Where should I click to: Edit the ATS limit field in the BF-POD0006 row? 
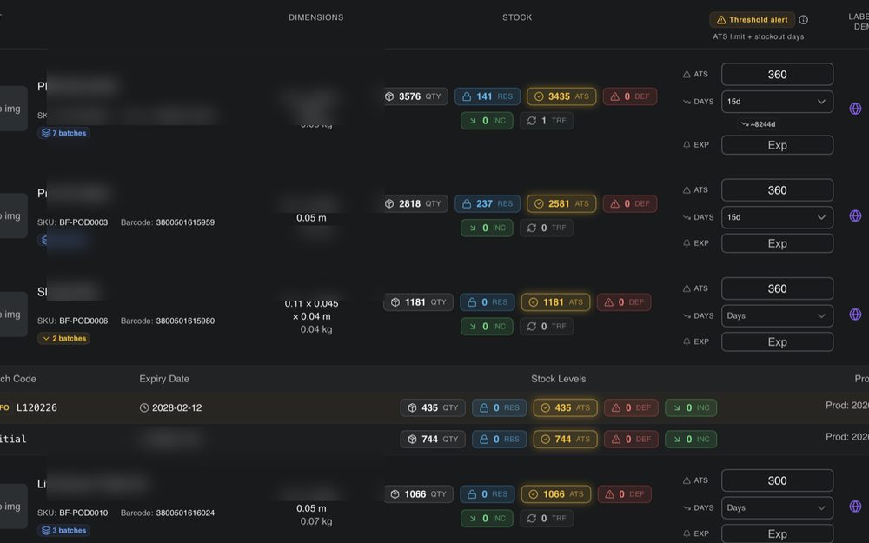(777, 288)
